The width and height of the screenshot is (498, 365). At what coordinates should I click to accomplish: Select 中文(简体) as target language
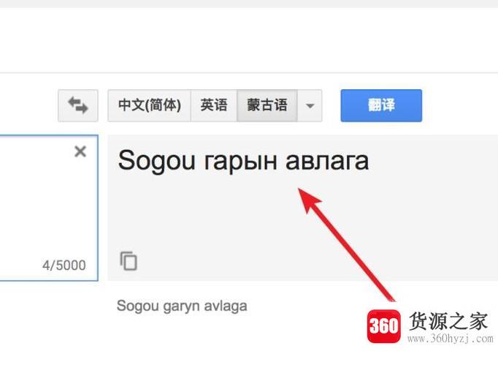pos(149,105)
